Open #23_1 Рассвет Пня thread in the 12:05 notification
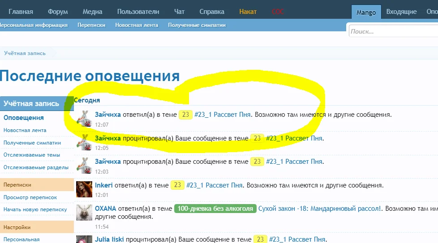The height and width of the screenshot is (243, 438). point(294,138)
